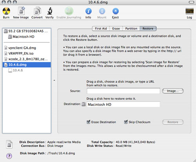Screen dimensions: 196x162
Task: Select 10.4.6.dmg in the sidebar
Action: pyautogui.click(x=27, y=65)
